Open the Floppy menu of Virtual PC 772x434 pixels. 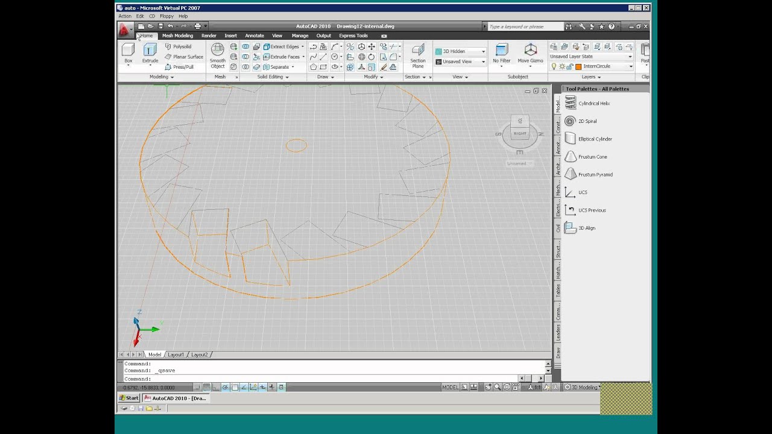166,16
